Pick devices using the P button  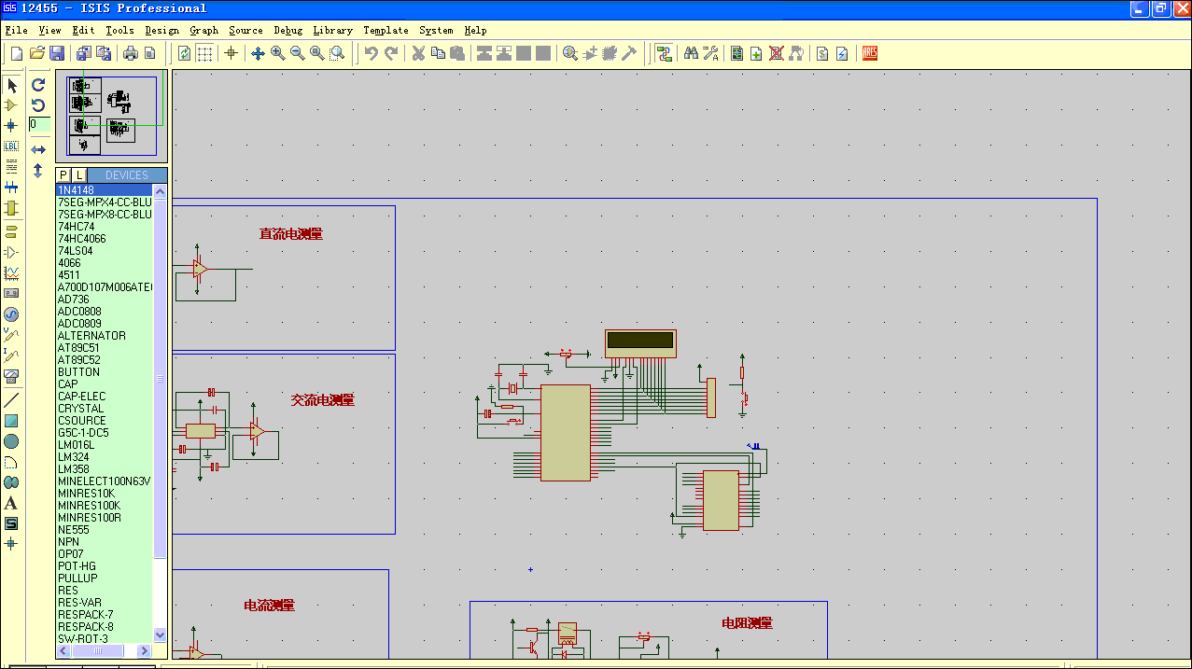click(63, 175)
